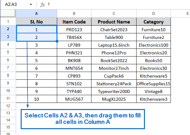Select column E header
This screenshot has height=135, width=190.
[181, 14]
